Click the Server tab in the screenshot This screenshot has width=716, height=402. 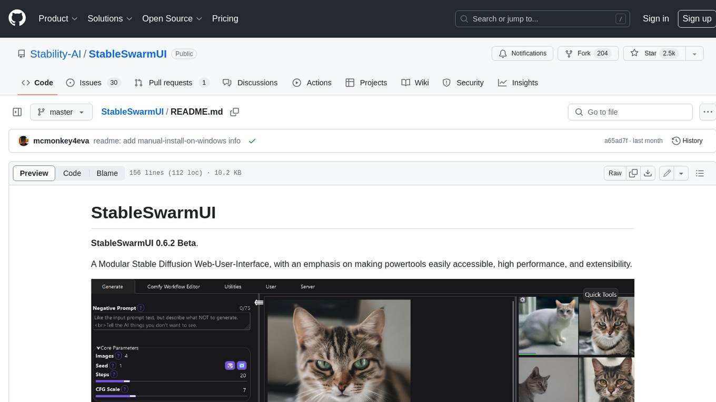point(308,287)
